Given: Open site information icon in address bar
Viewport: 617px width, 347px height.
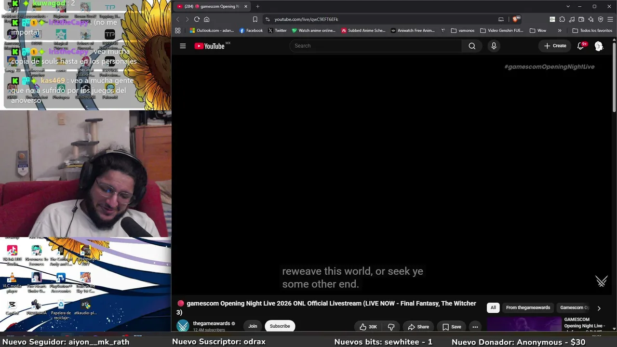Looking at the screenshot, I should (x=268, y=19).
